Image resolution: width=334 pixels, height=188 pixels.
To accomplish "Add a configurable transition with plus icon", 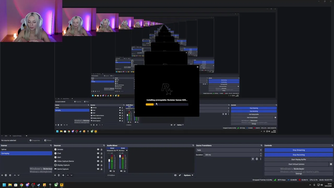I will click(253, 159).
